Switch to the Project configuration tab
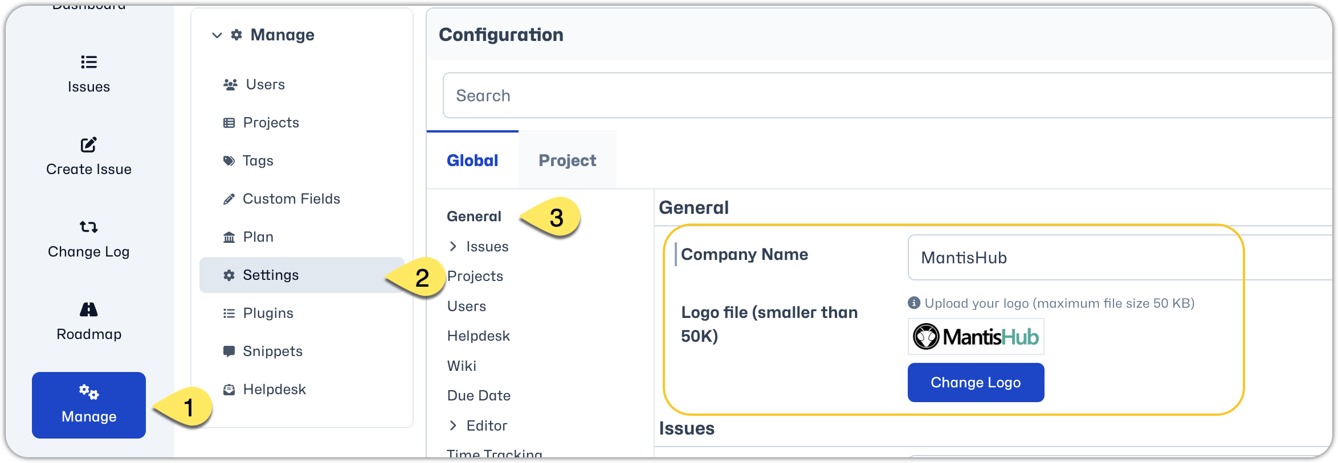Viewport: 1338px width, 463px height. [x=568, y=160]
